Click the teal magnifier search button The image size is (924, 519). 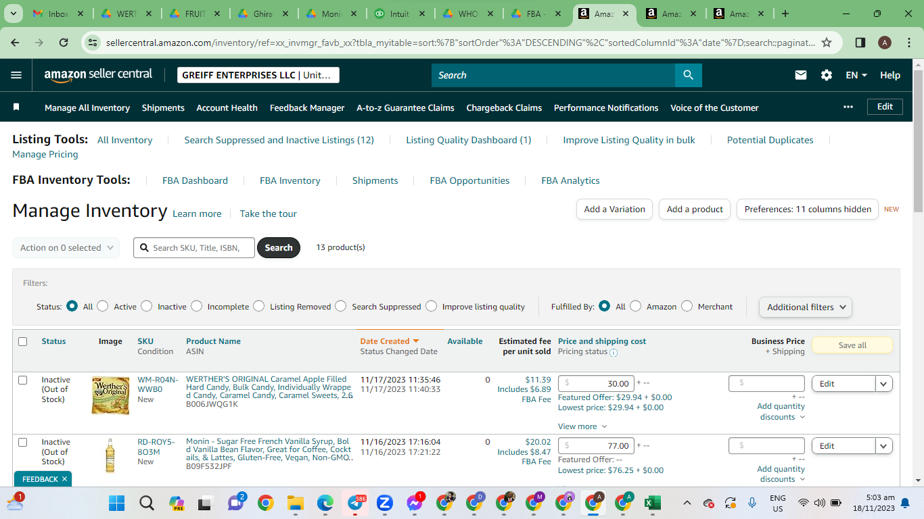coord(689,75)
